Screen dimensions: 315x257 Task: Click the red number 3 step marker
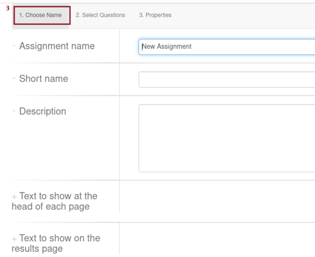coord(7,8)
